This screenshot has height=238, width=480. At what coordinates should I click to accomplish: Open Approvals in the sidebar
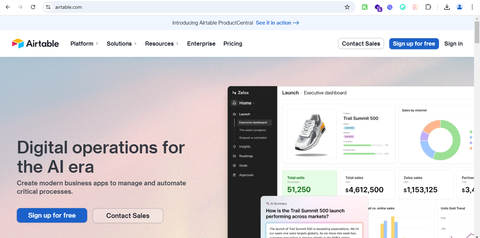[247, 175]
